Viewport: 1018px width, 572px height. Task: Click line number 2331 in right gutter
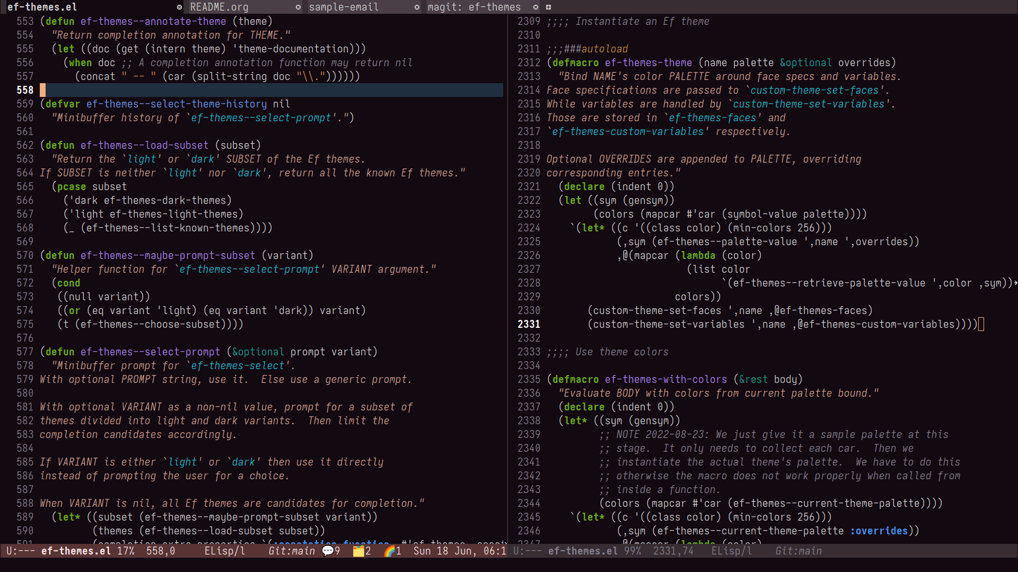point(529,324)
